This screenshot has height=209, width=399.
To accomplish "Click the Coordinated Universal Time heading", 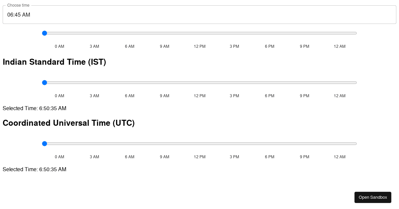I will pyautogui.click(x=68, y=123).
